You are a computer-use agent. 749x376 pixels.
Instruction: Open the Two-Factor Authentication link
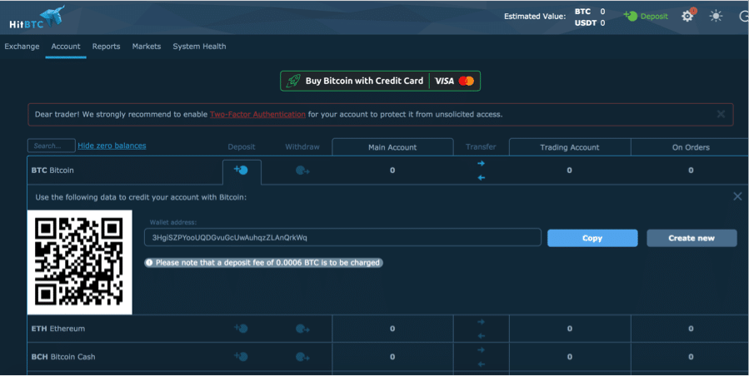pyautogui.click(x=257, y=114)
